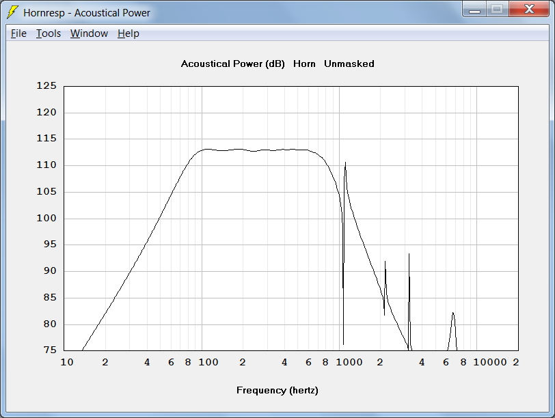The height and width of the screenshot is (418, 555).
Task: Open the Tools menu
Action: click(49, 33)
